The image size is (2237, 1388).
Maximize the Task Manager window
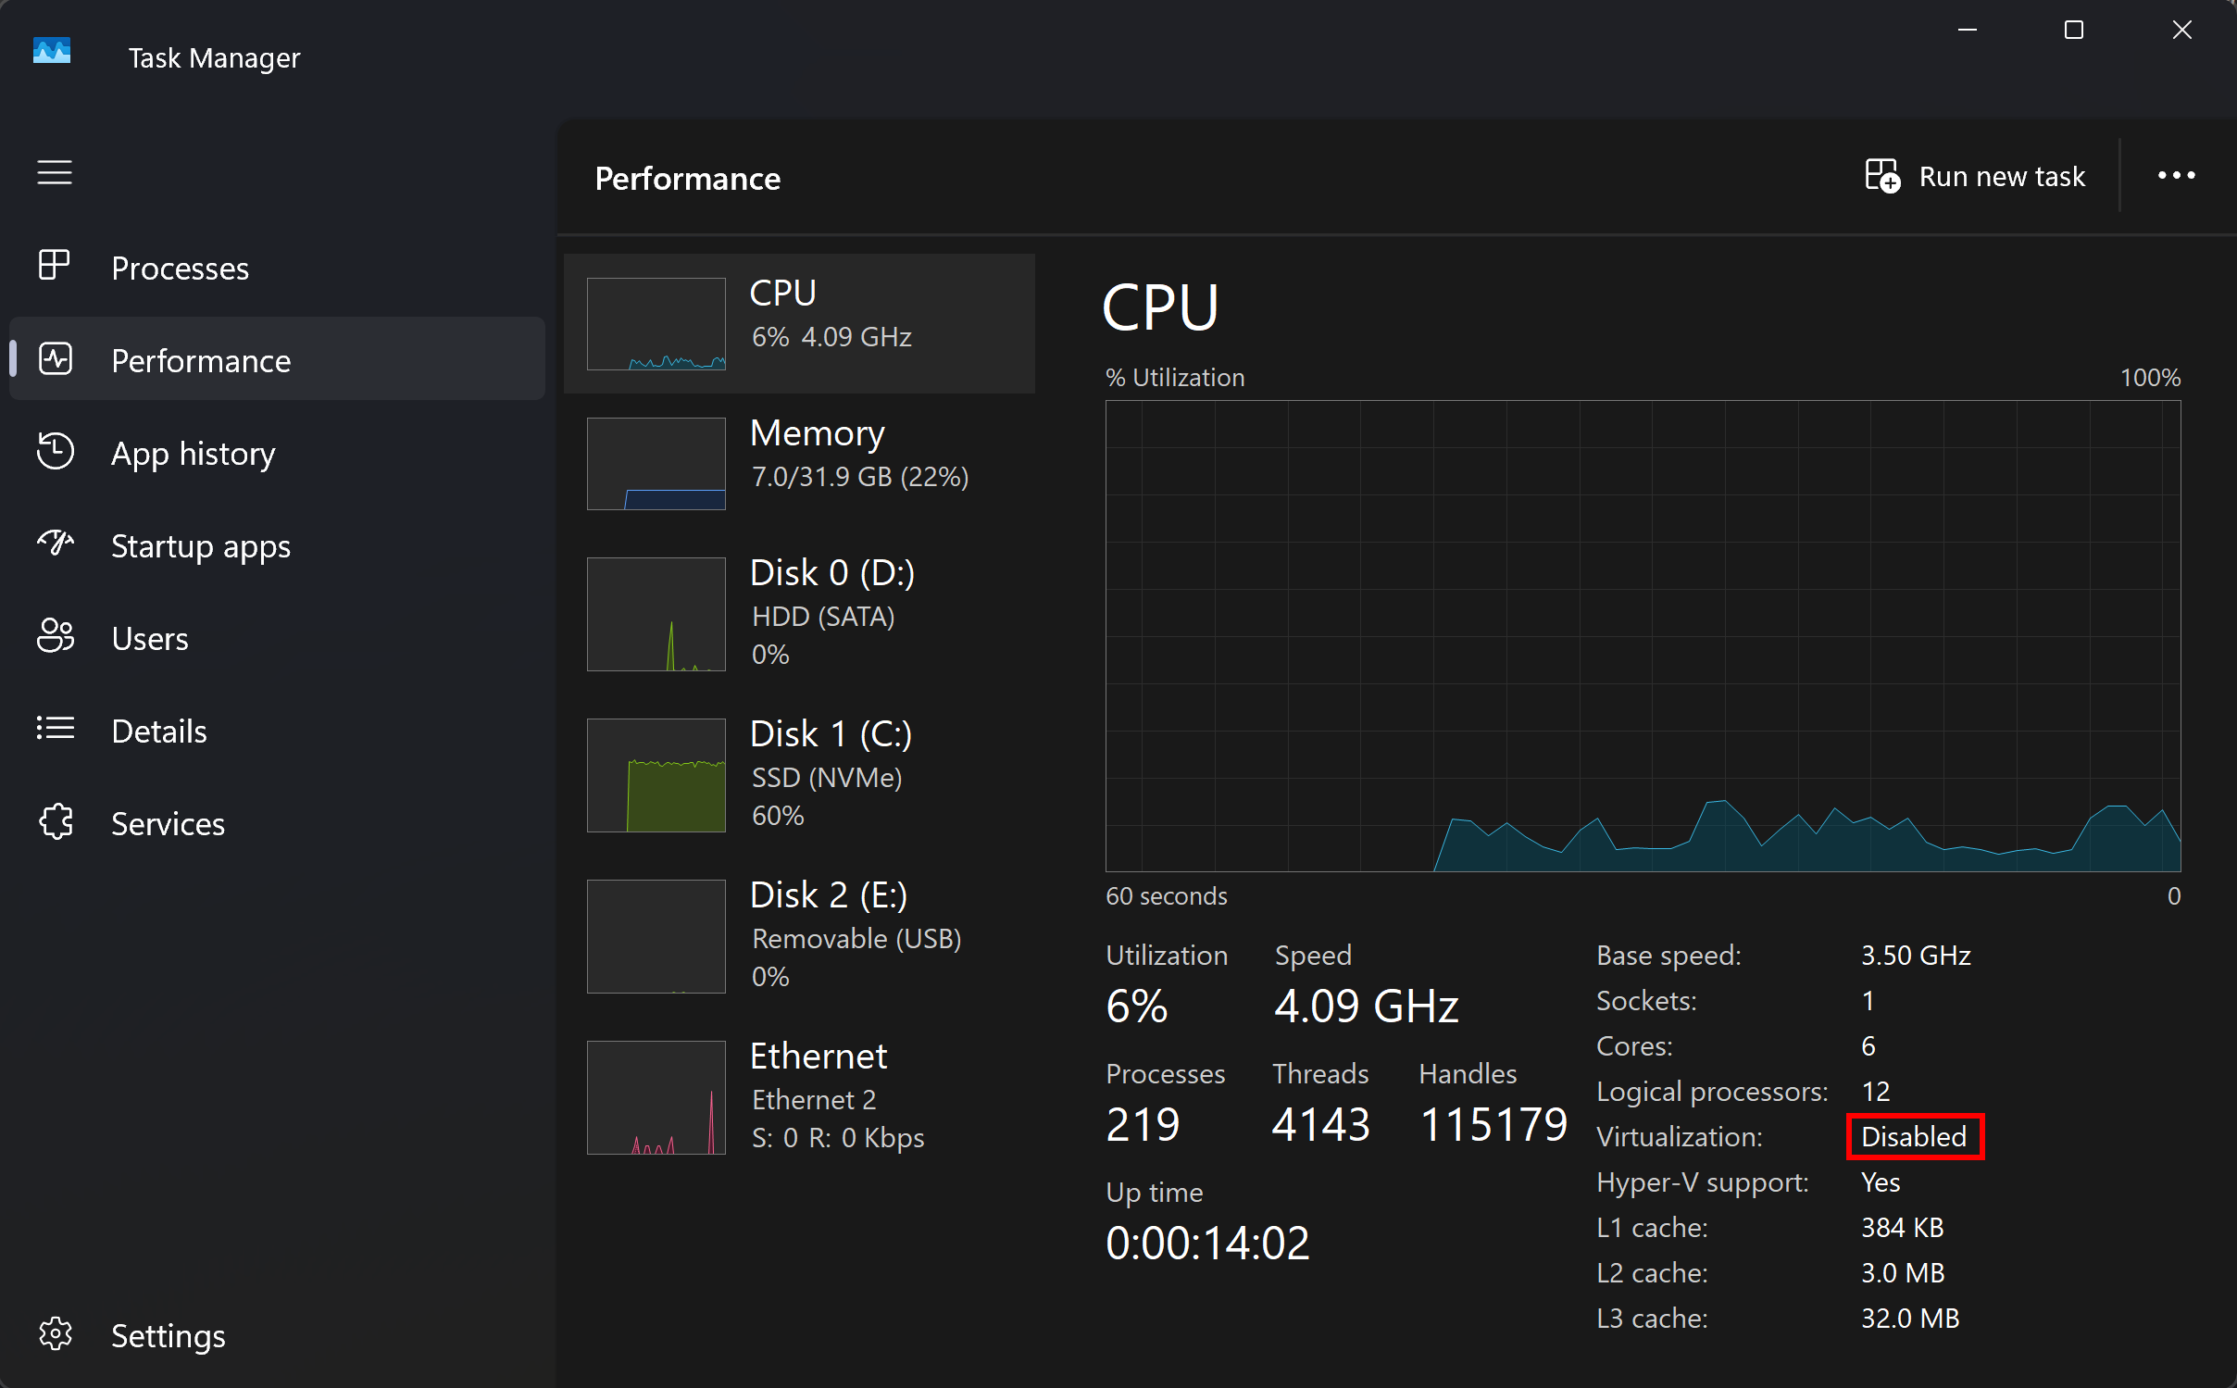[x=2074, y=31]
